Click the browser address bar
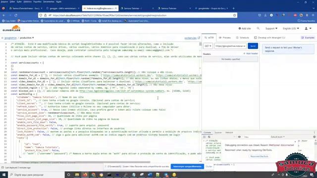 [138, 15]
